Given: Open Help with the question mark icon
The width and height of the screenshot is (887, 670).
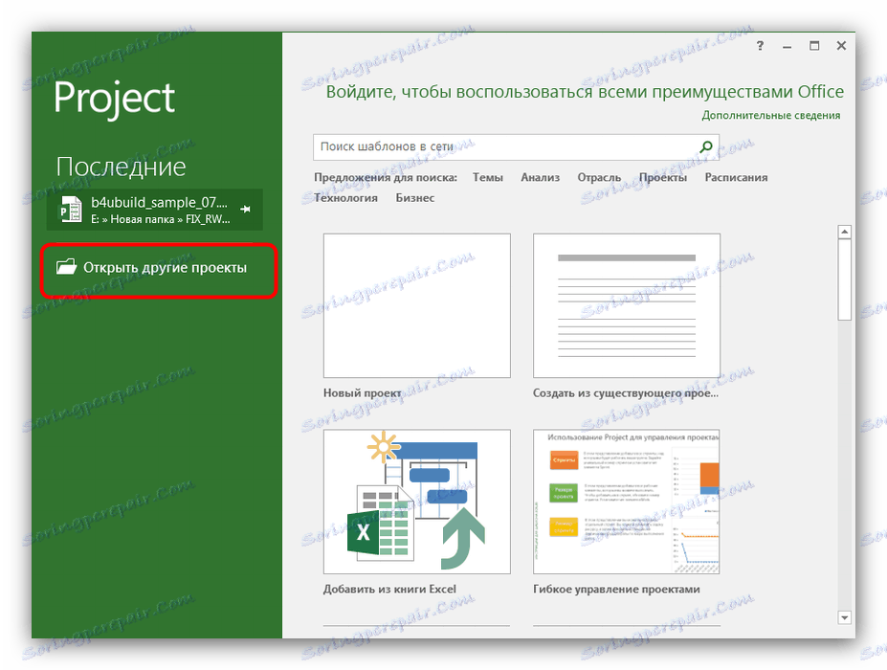Looking at the screenshot, I should click(x=760, y=46).
